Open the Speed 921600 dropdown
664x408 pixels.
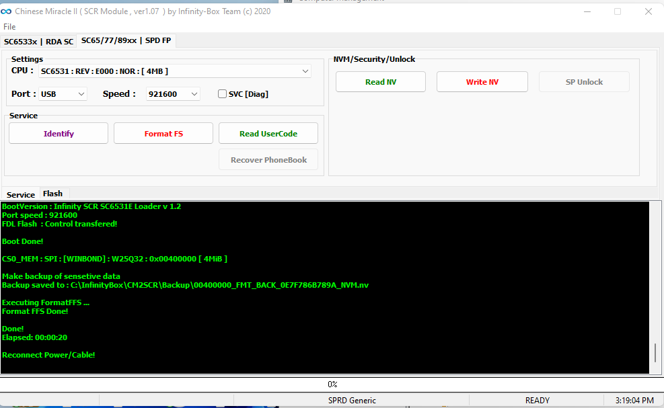coord(173,94)
